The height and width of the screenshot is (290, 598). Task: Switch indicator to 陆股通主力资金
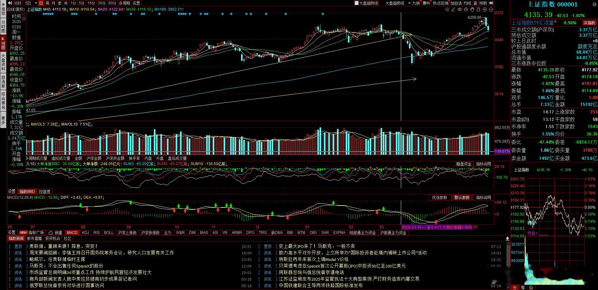pyautogui.click(x=363, y=233)
